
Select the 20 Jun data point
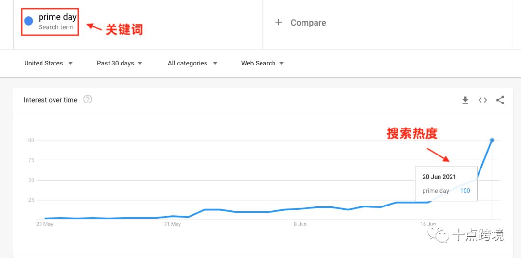[492, 140]
